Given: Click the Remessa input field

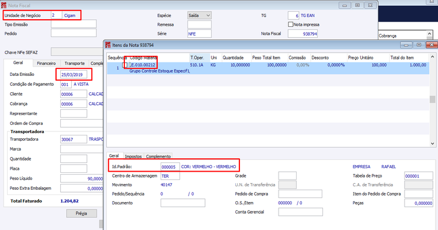Looking at the screenshot, I should [x=200, y=25].
